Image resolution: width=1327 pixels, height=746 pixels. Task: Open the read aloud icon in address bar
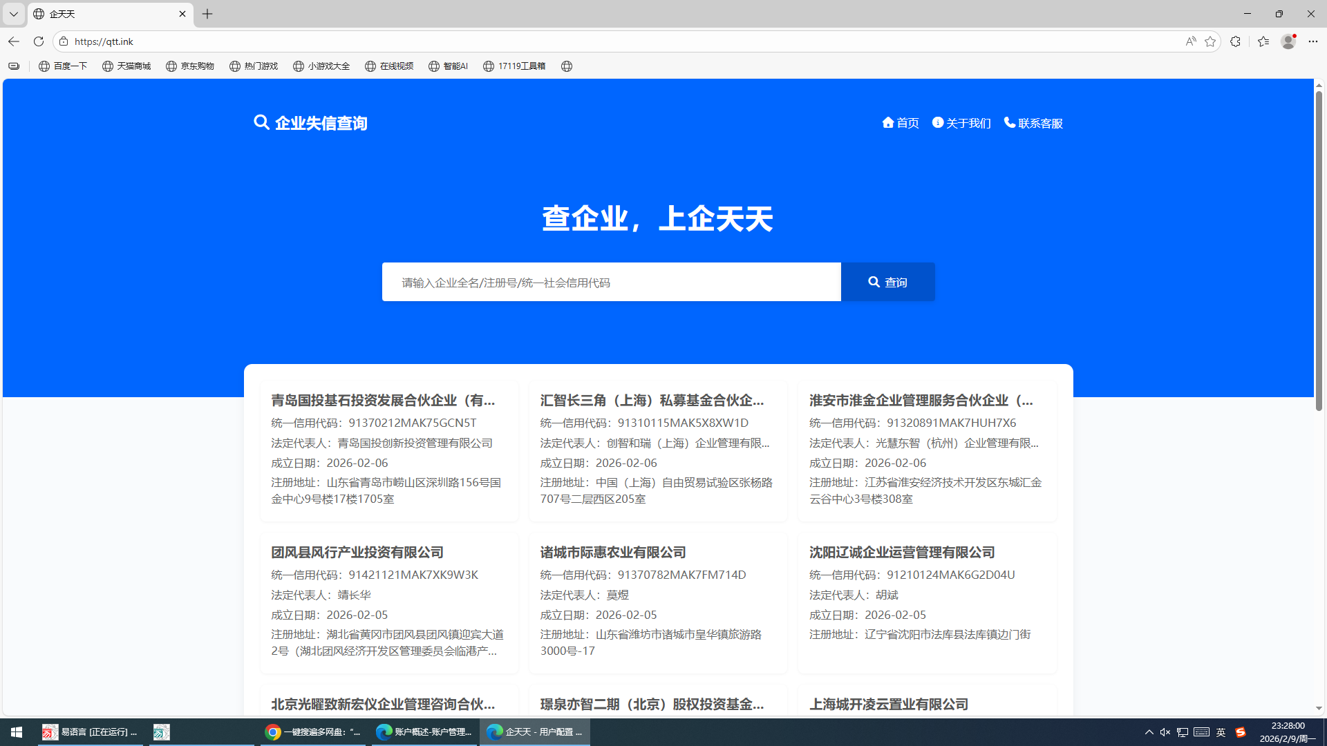pyautogui.click(x=1190, y=41)
